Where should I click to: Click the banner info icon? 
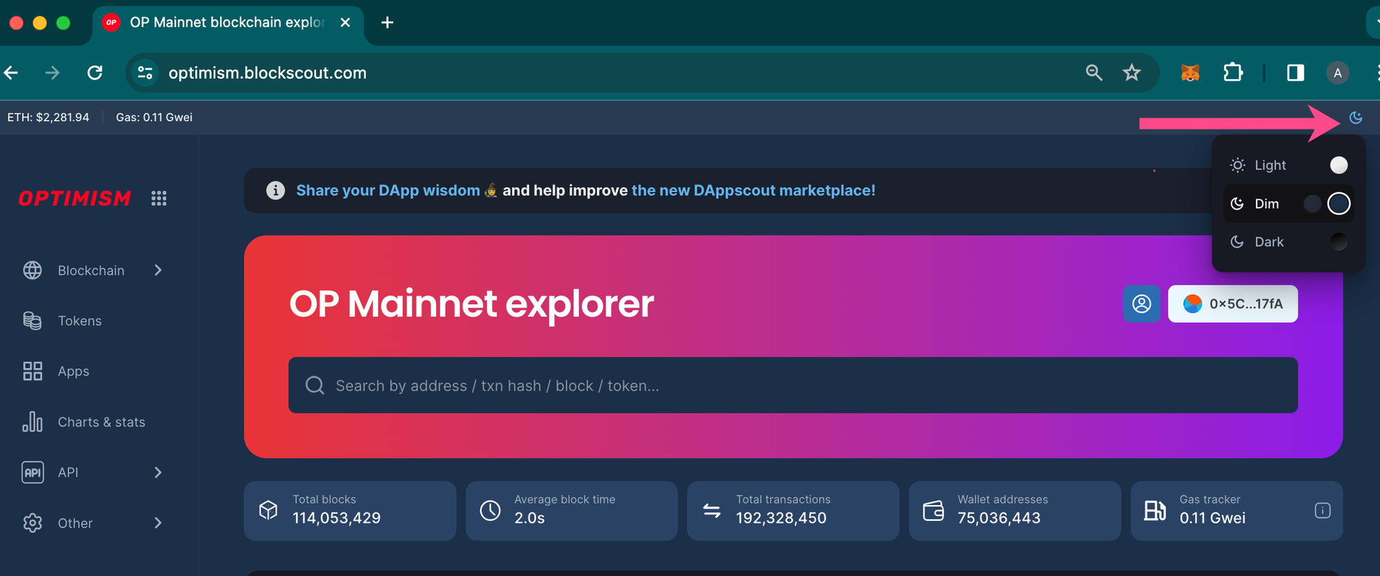coord(275,190)
